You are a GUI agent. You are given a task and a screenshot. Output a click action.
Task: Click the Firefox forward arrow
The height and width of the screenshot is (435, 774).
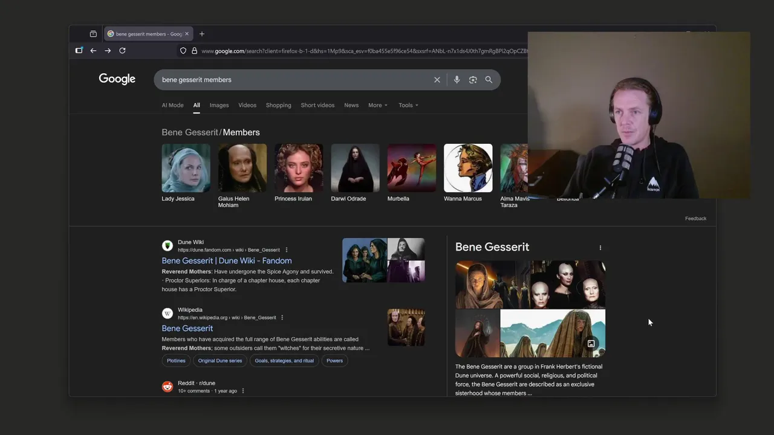[108, 51]
